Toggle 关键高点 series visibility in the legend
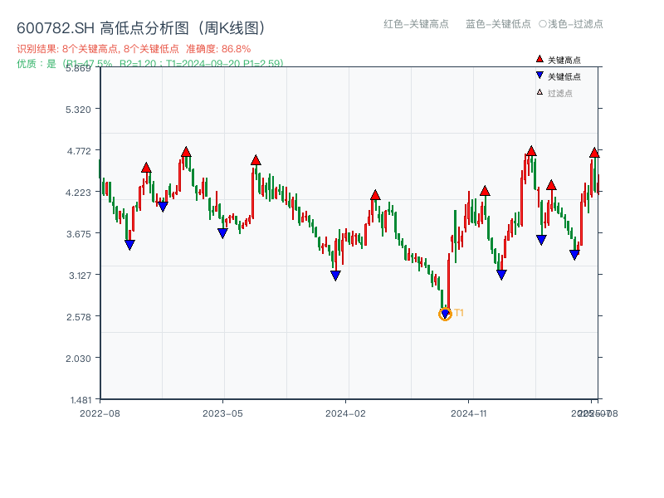The image size is (664, 498). (557, 58)
